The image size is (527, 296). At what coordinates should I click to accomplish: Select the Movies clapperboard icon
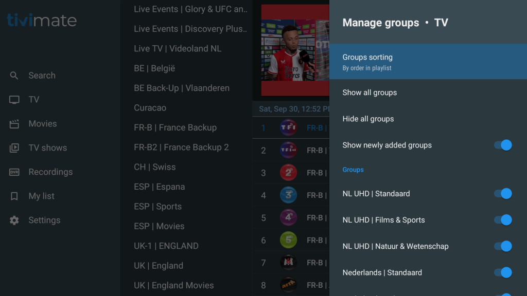coord(14,124)
